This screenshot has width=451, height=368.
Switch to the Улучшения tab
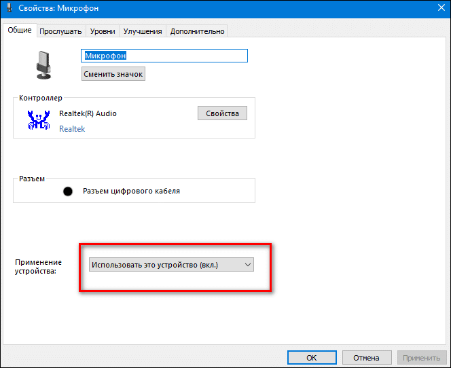(x=143, y=31)
